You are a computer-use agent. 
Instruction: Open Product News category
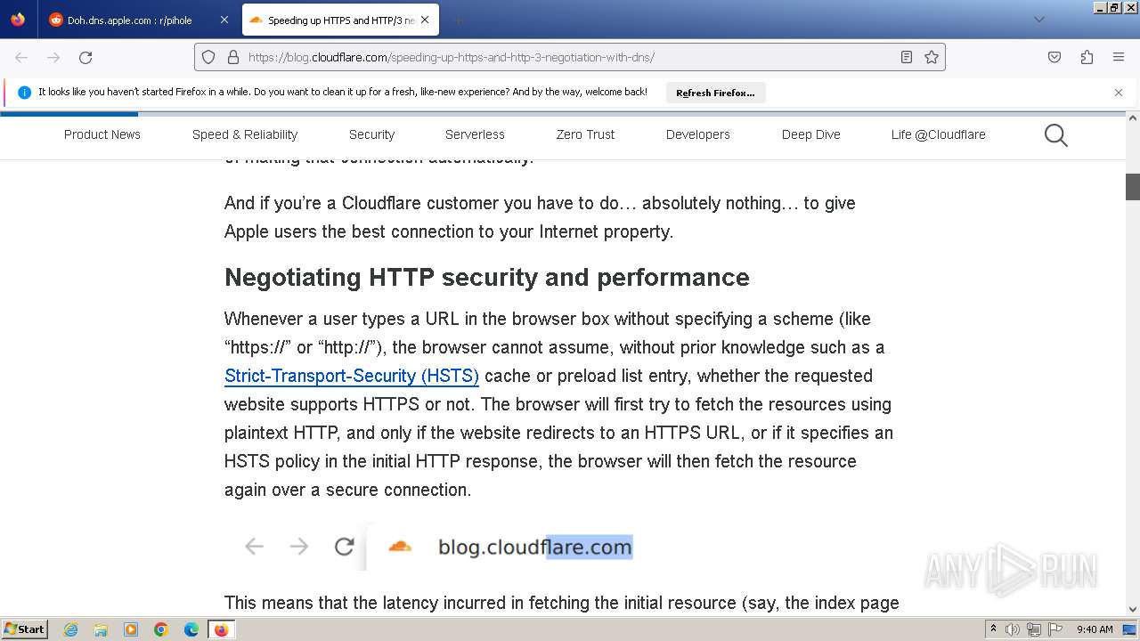click(102, 134)
